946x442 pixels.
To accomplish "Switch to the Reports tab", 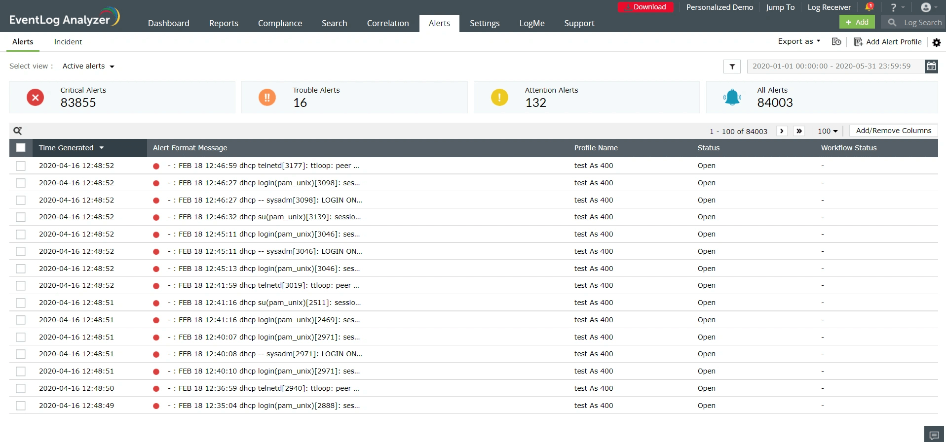I will (224, 23).
